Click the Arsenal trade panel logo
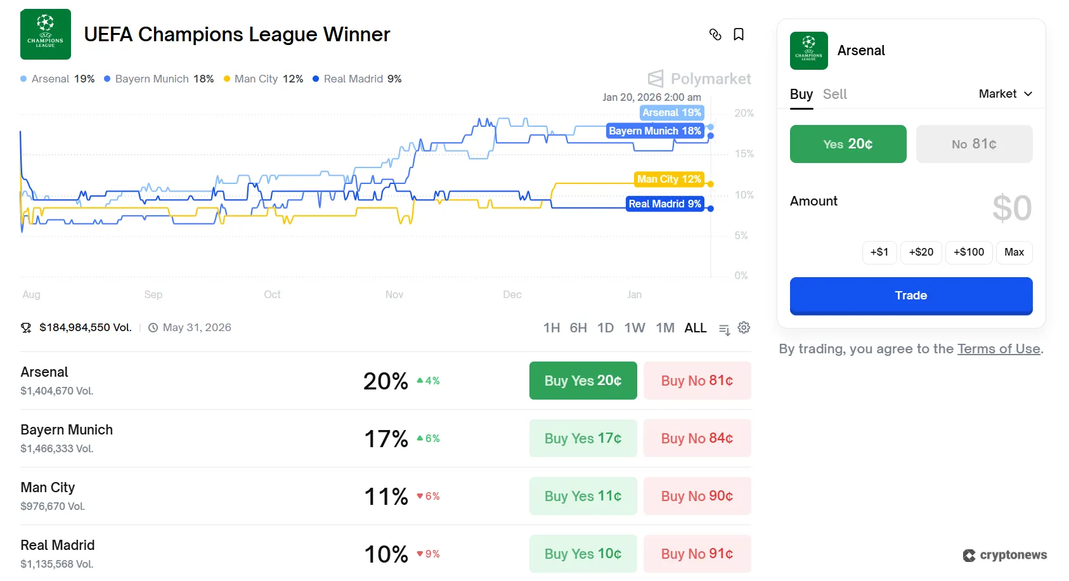Screen dimensions: 1069x581 (x=809, y=51)
